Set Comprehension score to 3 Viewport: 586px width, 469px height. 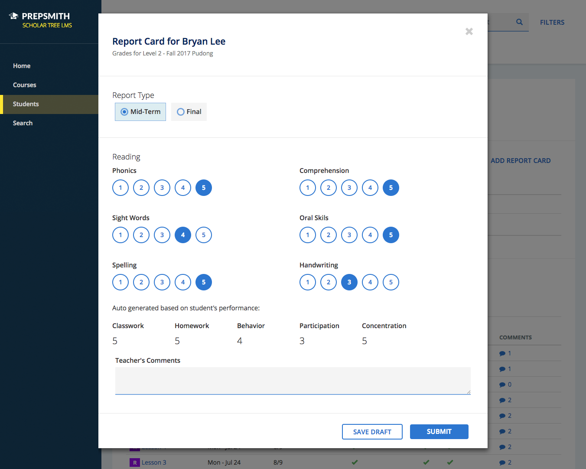349,188
